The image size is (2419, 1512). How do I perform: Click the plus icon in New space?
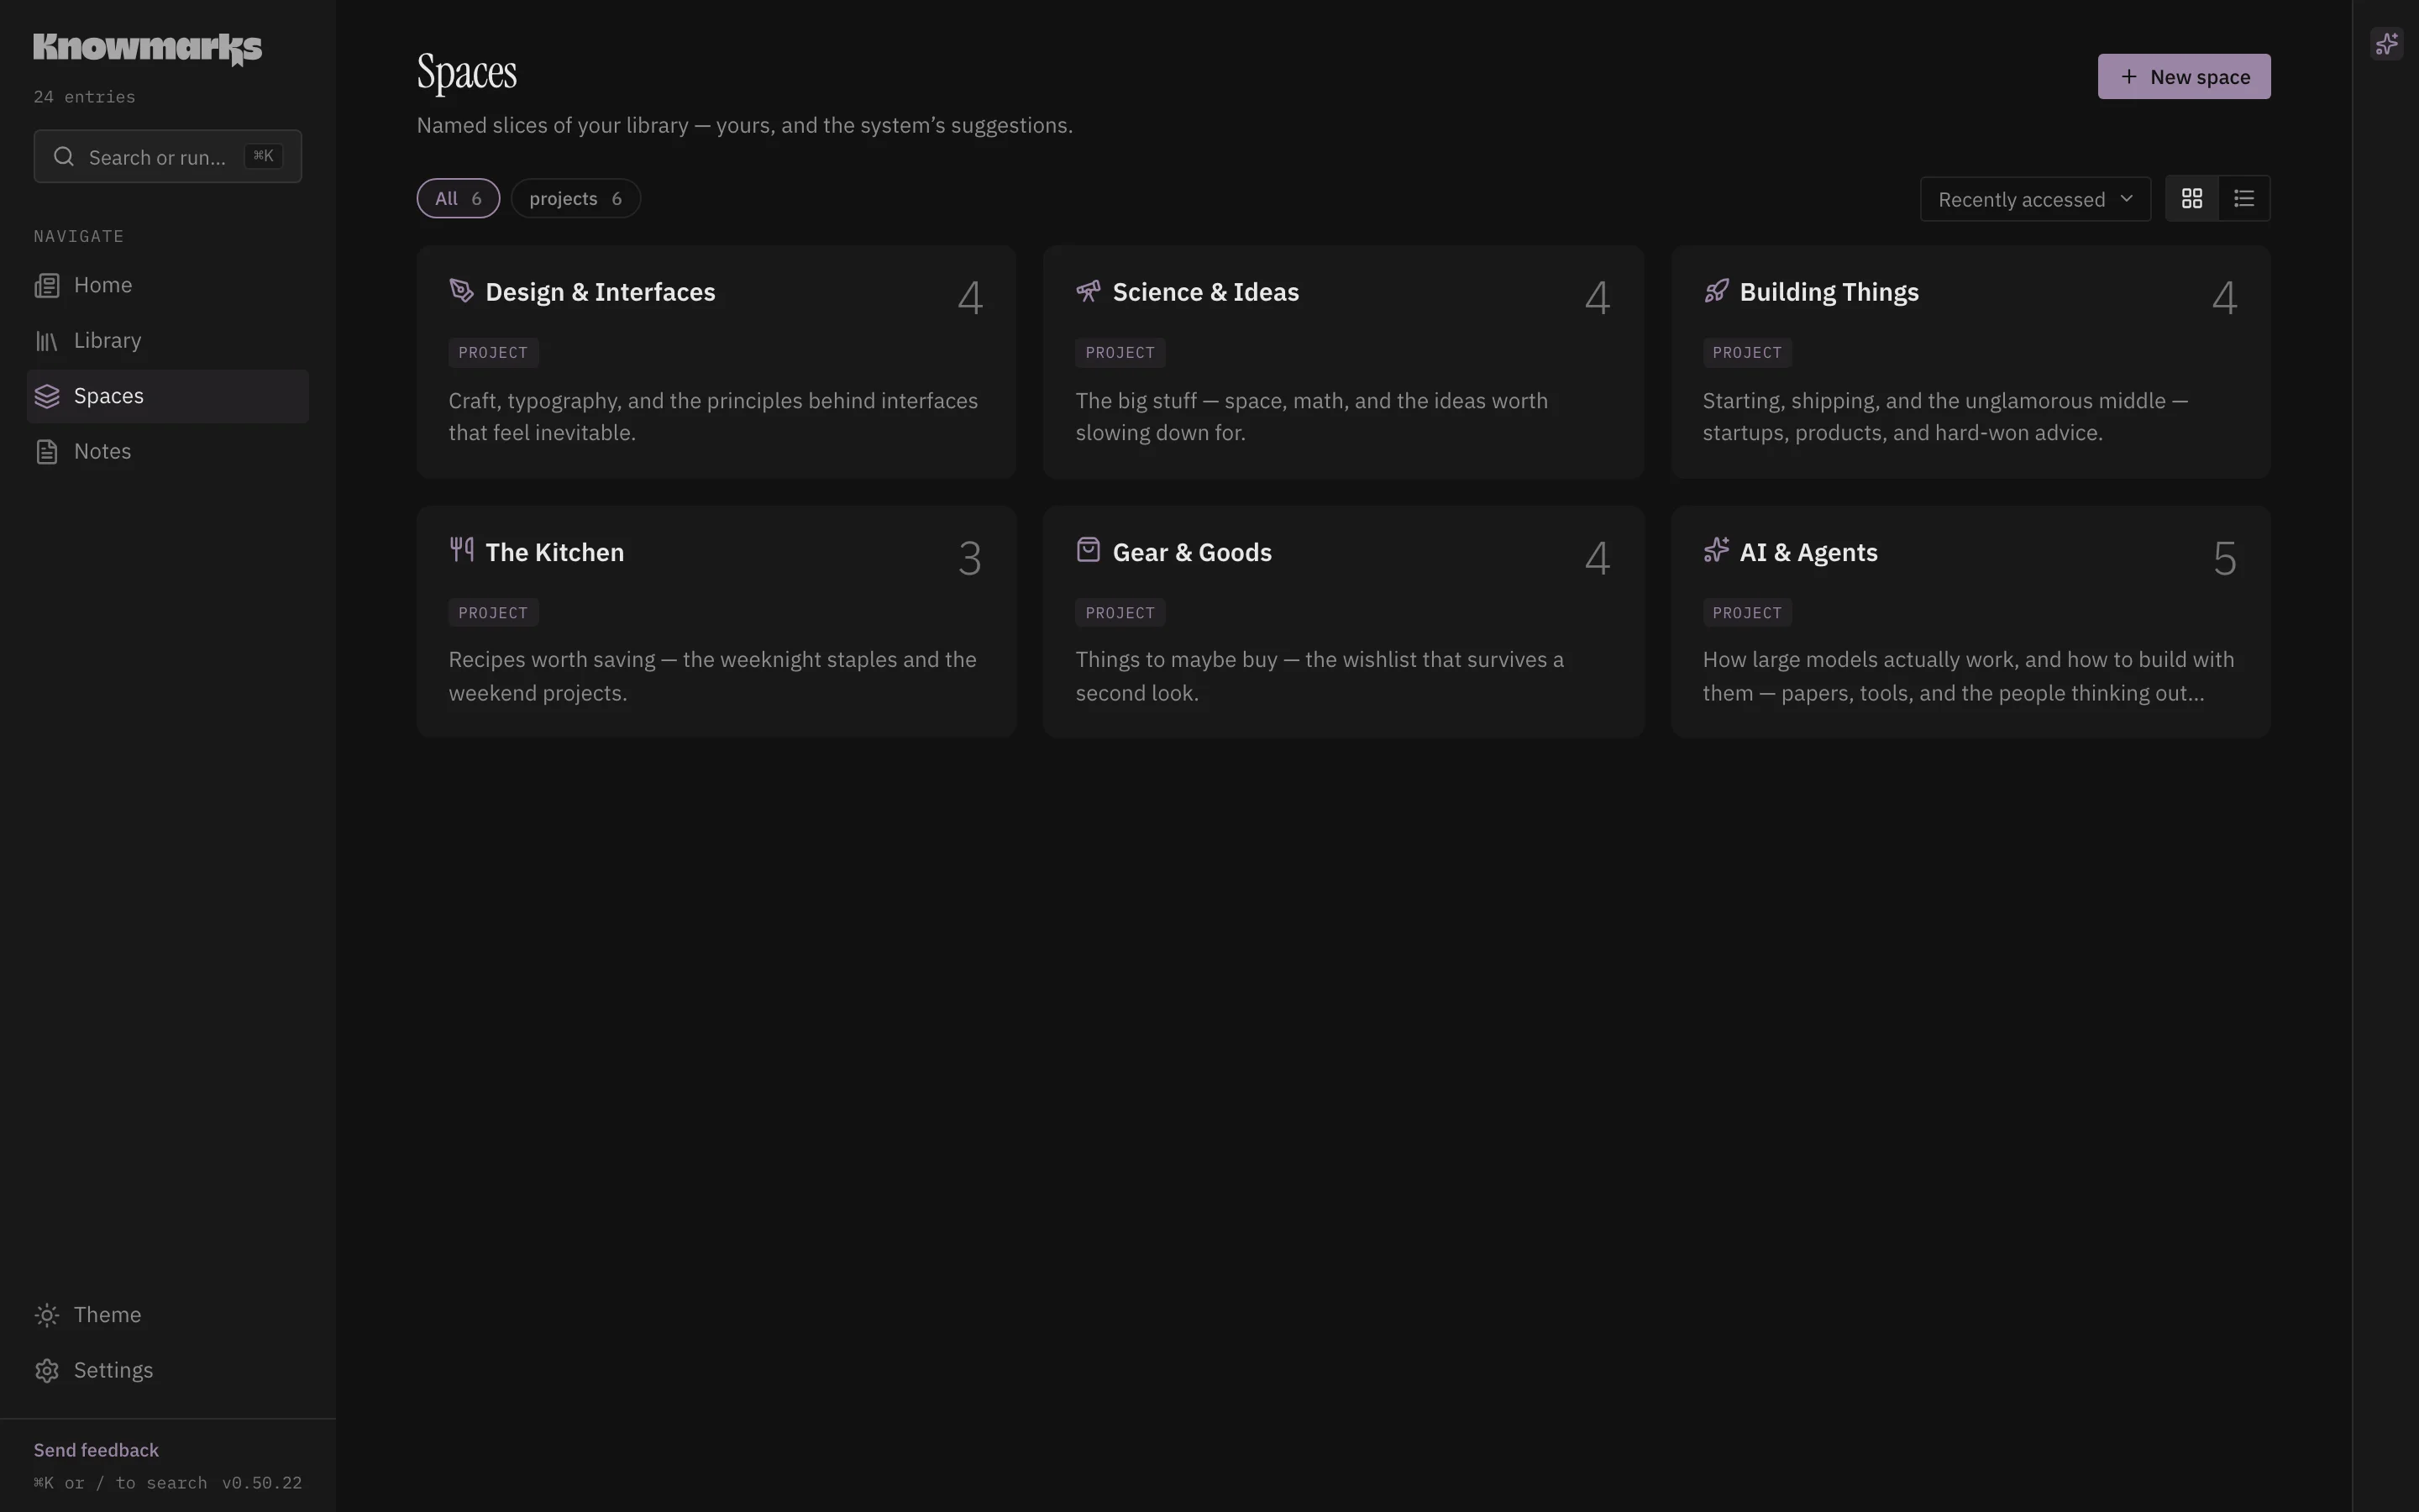click(2128, 76)
